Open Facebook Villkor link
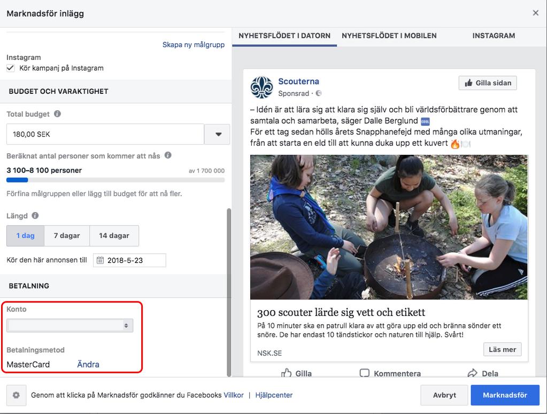This screenshot has height=414, width=547. coord(234,395)
